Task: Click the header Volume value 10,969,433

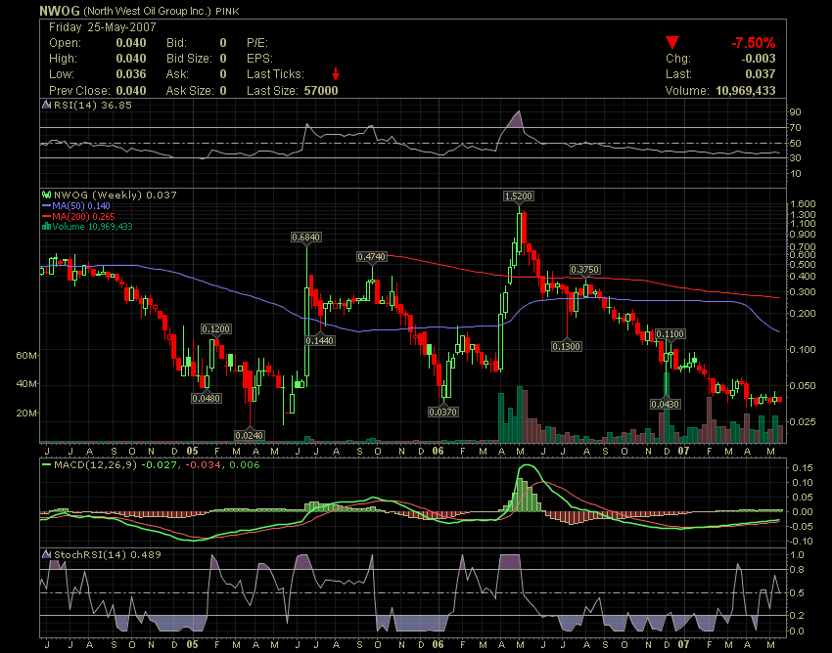Action: [746, 91]
